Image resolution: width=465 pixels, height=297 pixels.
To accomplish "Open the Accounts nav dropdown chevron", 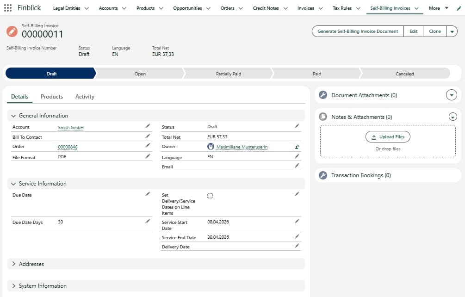I will tap(124, 8).
